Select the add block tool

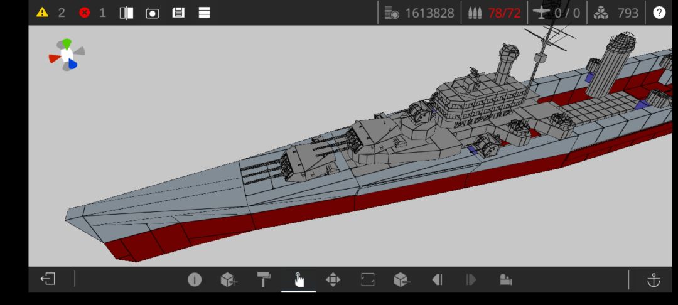tap(229, 280)
